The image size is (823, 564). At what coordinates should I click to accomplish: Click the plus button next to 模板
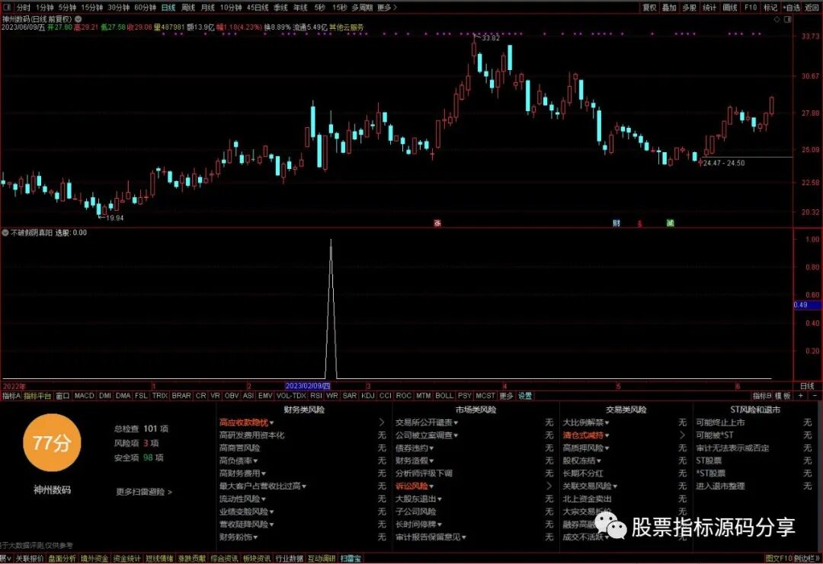[800, 396]
